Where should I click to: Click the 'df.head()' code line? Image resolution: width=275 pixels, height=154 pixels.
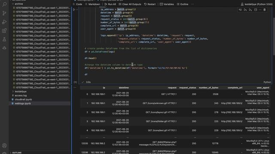91,58
